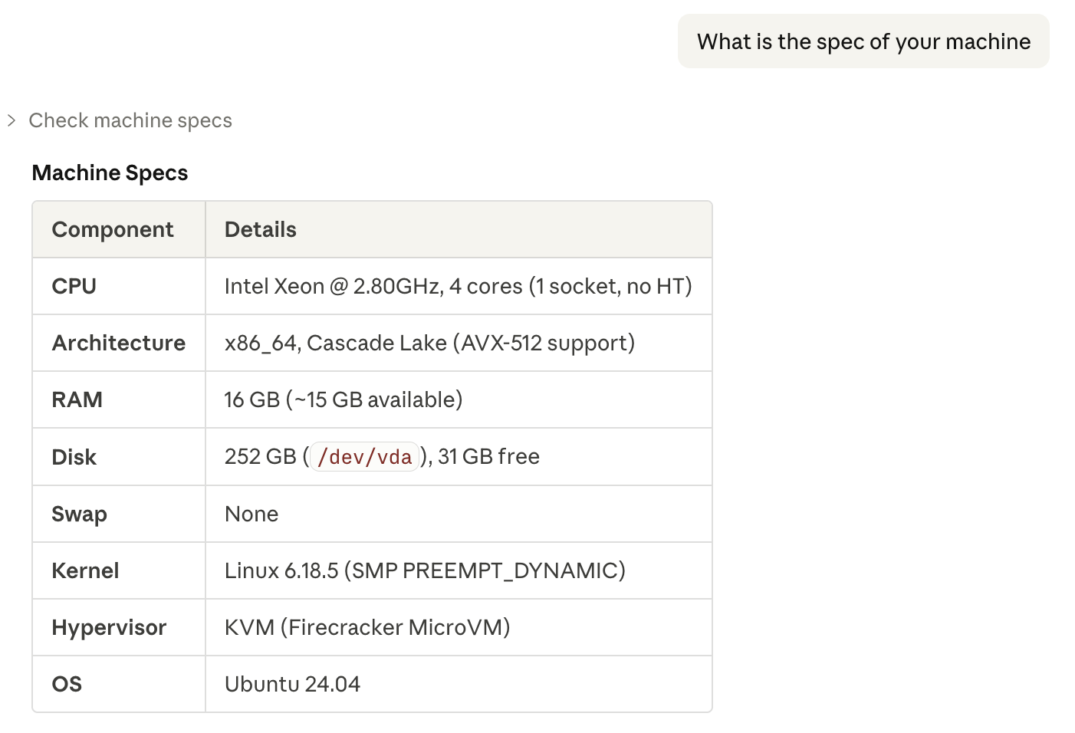Click the Cascade Lake details cell
The width and height of the screenshot is (1075, 733).
pyautogui.click(x=429, y=343)
